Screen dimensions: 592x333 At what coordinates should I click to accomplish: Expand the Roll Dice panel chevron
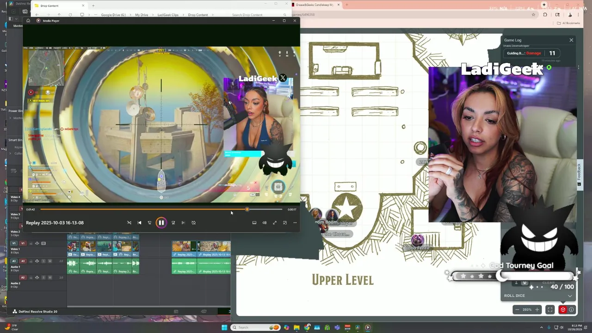pyautogui.click(x=570, y=296)
